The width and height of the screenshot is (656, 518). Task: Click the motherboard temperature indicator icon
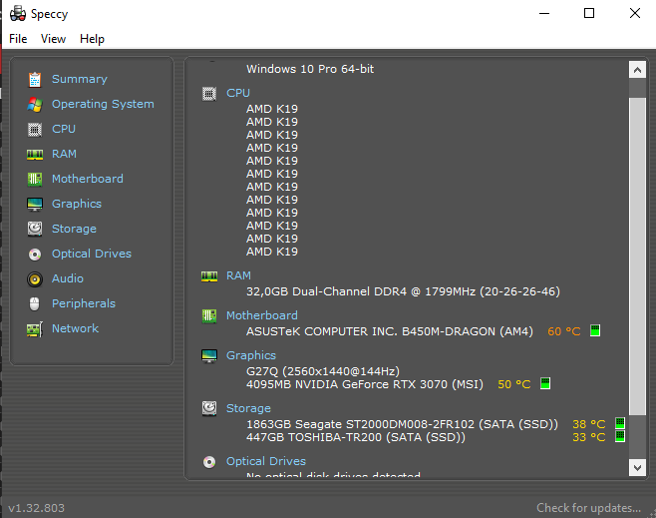pyautogui.click(x=595, y=330)
